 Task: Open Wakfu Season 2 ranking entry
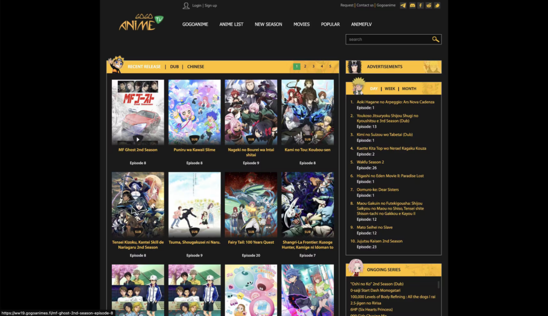pyautogui.click(x=370, y=162)
